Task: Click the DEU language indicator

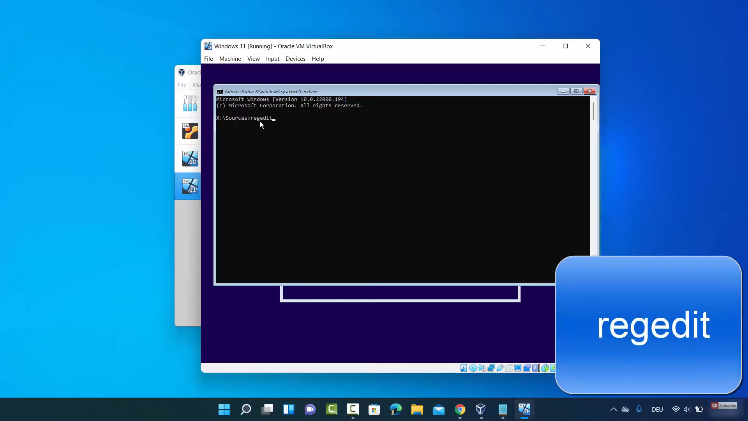Action: pos(657,409)
